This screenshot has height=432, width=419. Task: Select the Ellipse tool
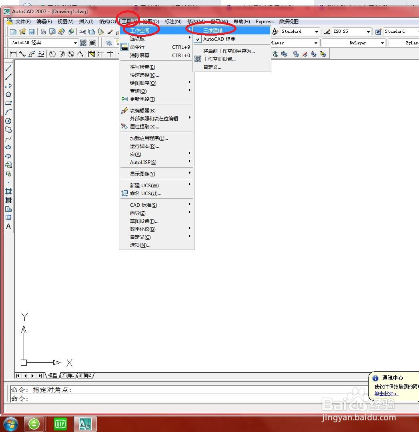pyautogui.click(x=8, y=147)
